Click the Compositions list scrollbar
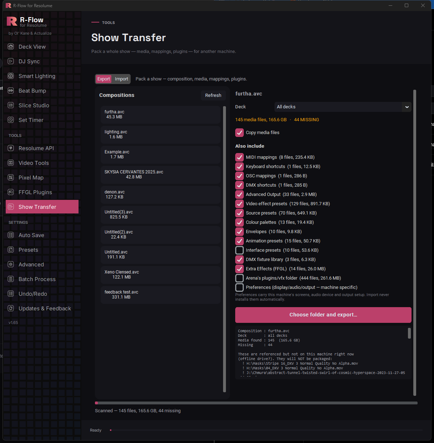Image resolution: width=434 pixels, height=443 pixels. (224, 249)
